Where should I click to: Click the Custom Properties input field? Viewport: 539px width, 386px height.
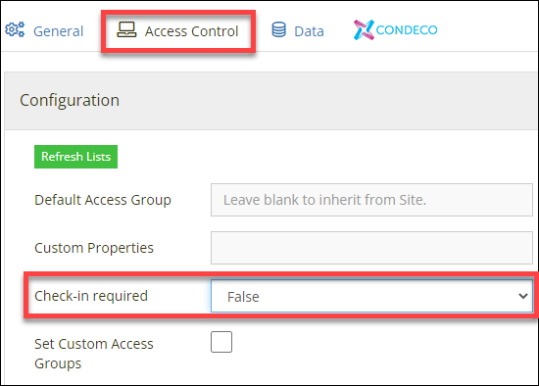pos(371,248)
